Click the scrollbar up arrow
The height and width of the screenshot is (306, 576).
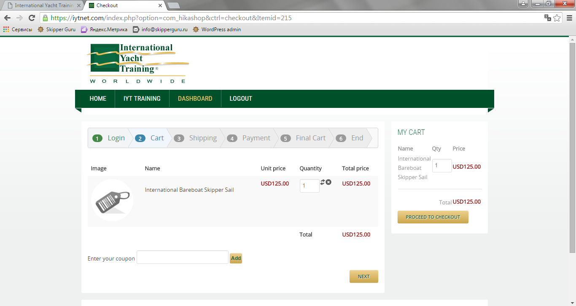(x=572, y=39)
